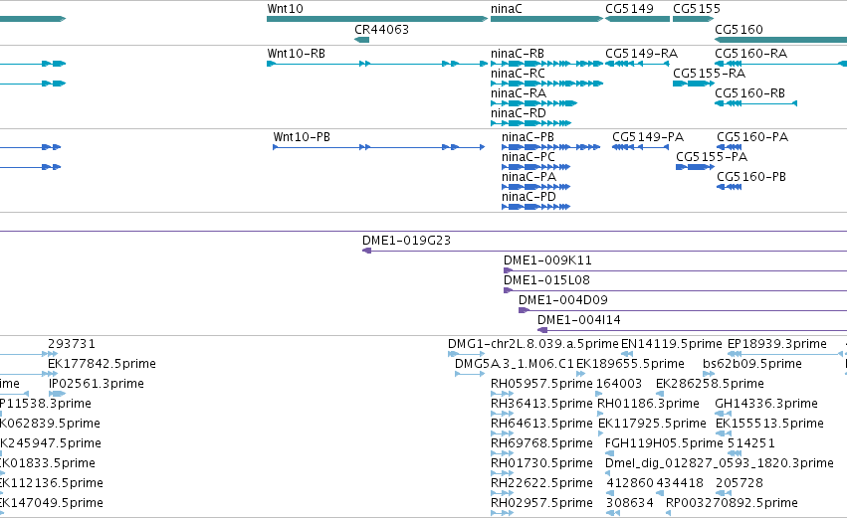Click EST EP18939.3prime
The image size is (847, 518).
click(785, 354)
